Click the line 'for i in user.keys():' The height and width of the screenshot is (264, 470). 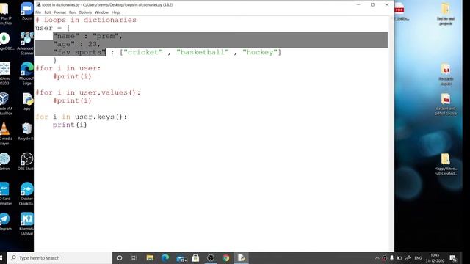coord(82,117)
